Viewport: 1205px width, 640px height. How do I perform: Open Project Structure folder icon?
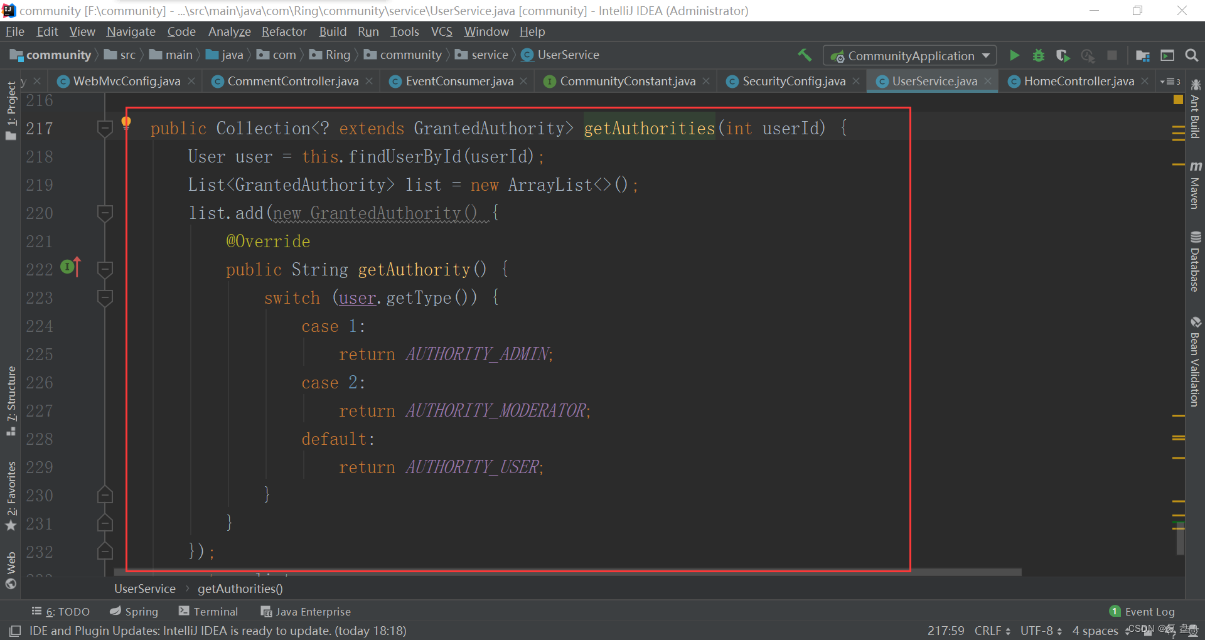(1142, 56)
